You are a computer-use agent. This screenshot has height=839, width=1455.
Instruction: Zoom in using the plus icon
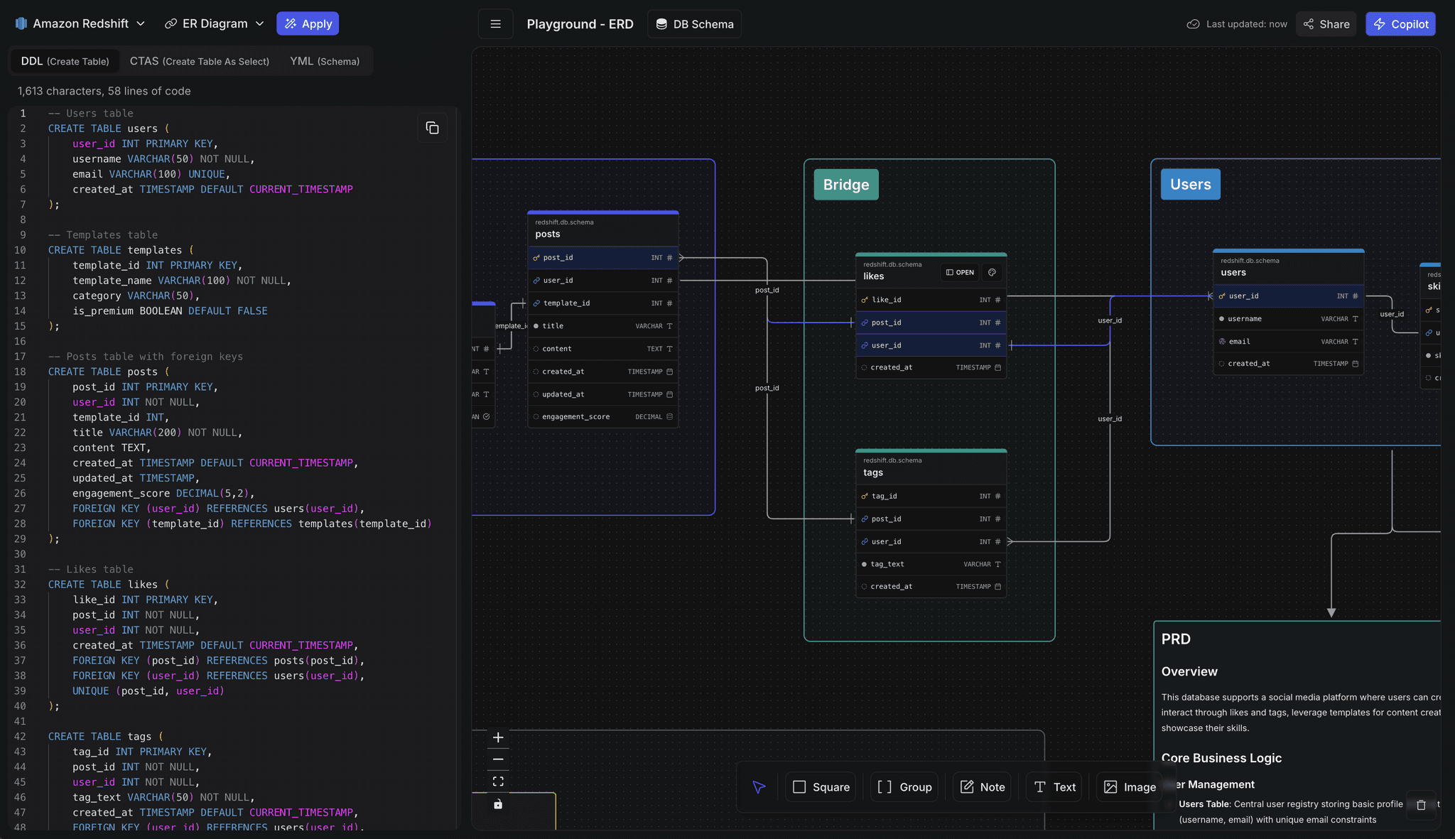click(497, 737)
